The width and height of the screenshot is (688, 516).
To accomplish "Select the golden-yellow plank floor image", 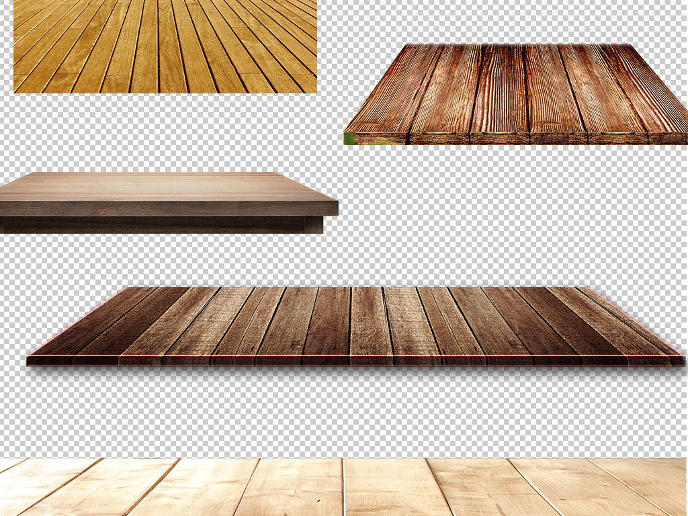I will [165, 46].
